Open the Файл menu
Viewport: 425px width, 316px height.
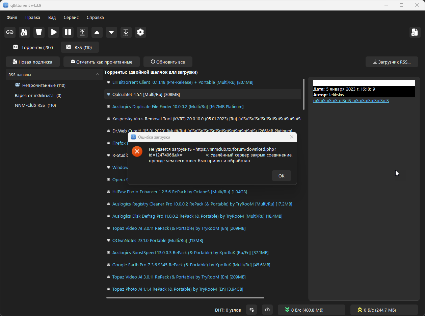[x=12, y=18]
